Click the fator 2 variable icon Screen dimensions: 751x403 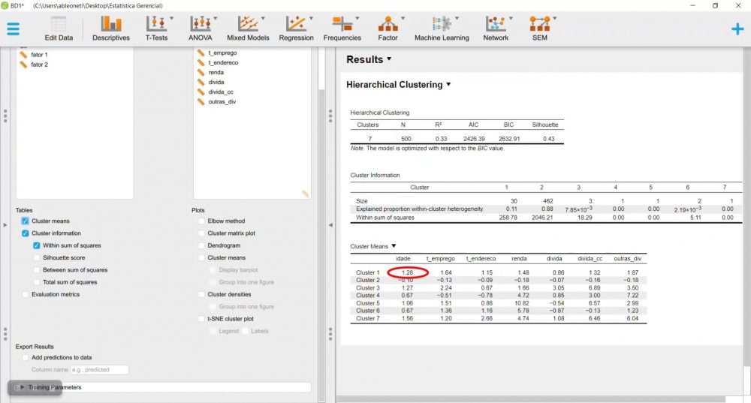pos(23,64)
